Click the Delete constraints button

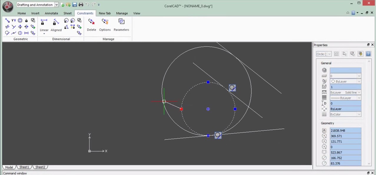pos(91,25)
